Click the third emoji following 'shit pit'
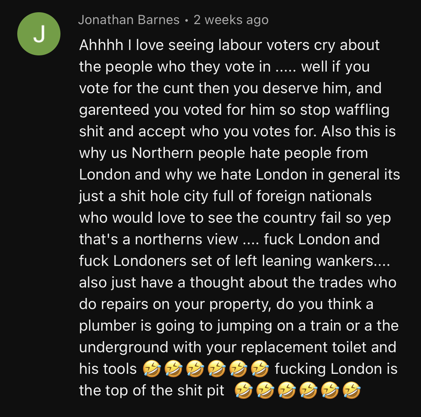This screenshot has height=417, width=421. (287, 390)
